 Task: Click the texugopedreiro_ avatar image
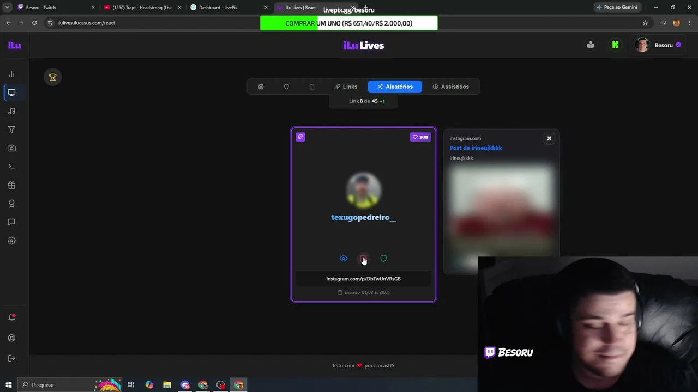coord(364,191)
